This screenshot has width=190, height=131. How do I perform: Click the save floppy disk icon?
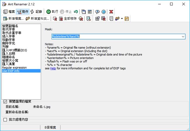[127, 19]
